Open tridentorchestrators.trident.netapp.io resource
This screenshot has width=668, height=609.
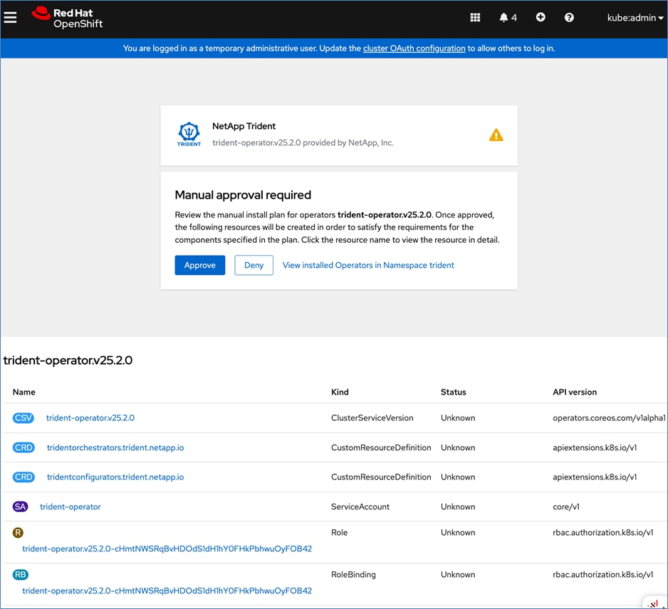[115, 447]
